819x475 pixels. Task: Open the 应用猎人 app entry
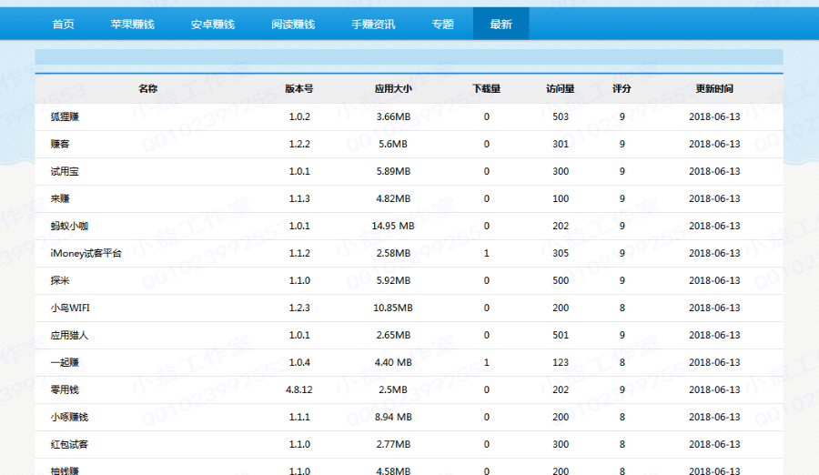pyautogui.click(x=69, y=335)
